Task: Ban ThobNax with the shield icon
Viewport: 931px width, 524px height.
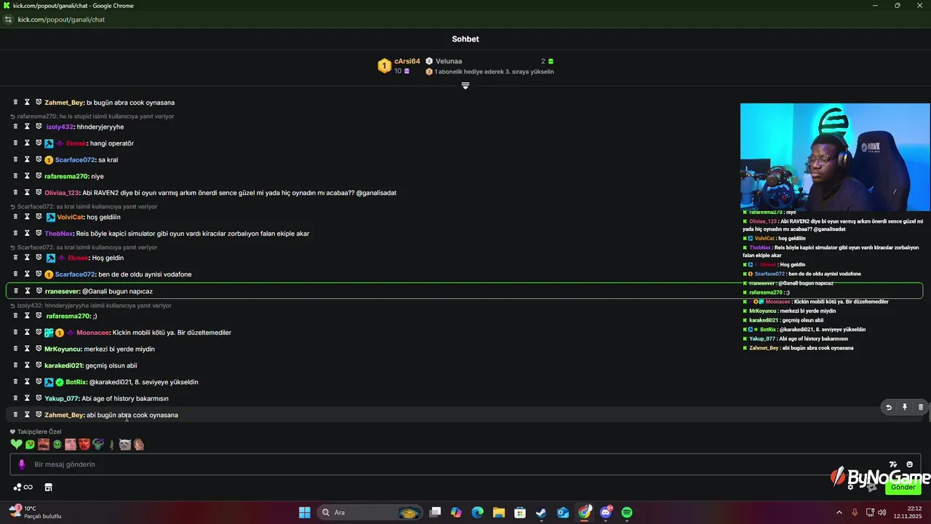Action: click(x=39, y=234)
